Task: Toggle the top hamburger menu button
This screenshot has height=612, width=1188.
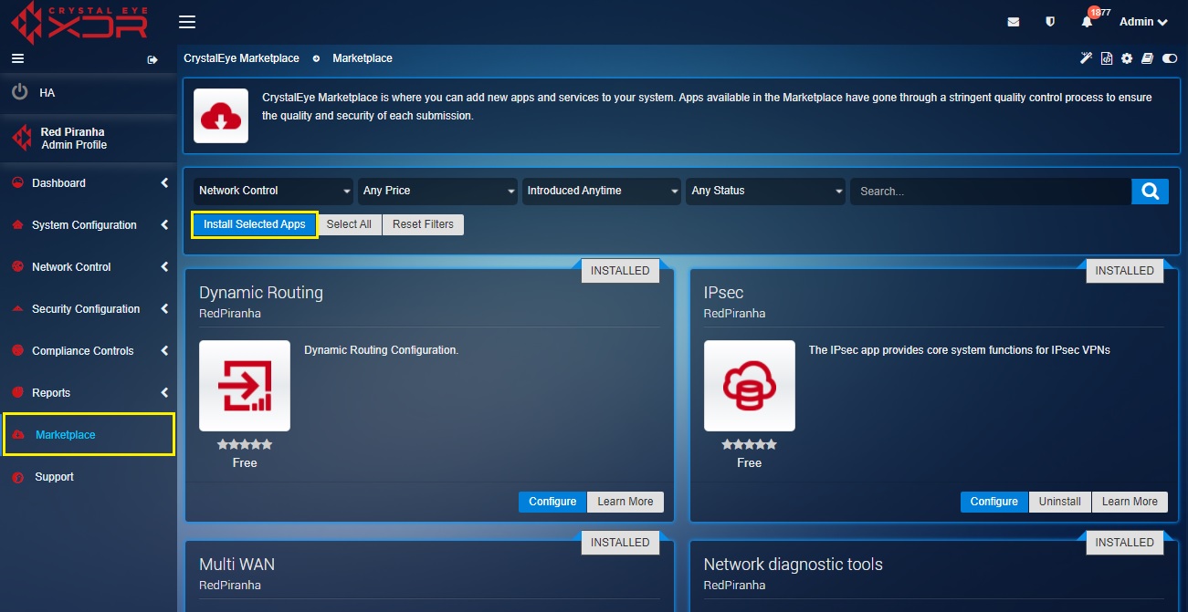Action: click(187, 22)
